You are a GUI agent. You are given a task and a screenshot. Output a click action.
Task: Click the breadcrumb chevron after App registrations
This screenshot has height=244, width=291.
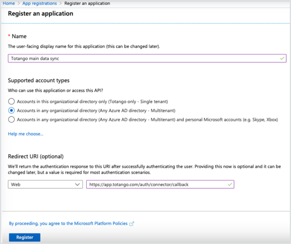61,3
